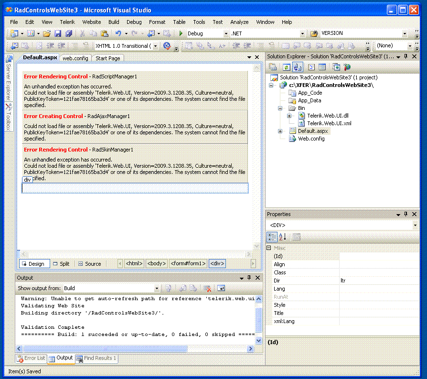Toggle Categorized view in Properties panel
The height and width of the screenshot is (379, 427).
point(272,237)
